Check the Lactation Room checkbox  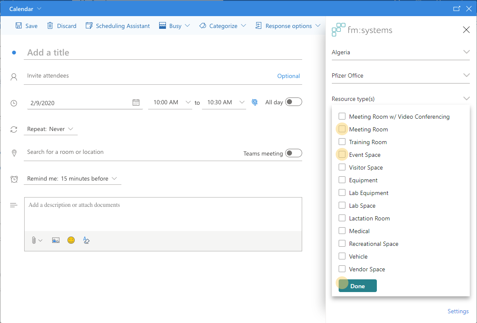click(x=342, y=218)
